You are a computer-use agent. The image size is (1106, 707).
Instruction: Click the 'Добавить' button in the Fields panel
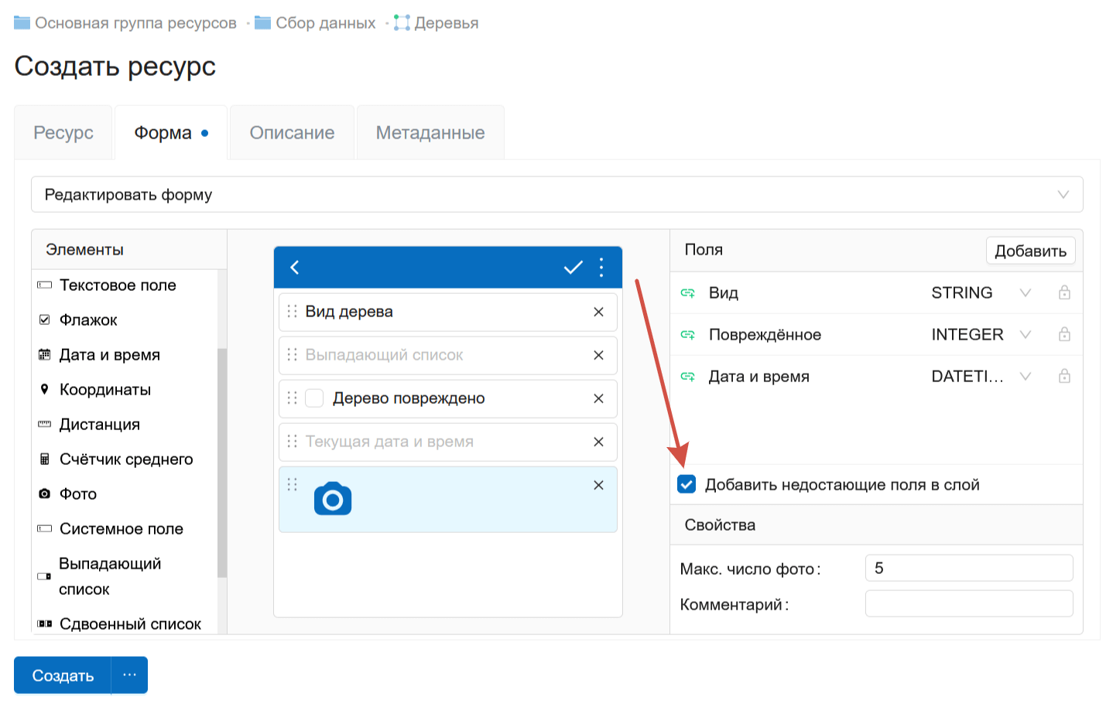click(1029, 251)
